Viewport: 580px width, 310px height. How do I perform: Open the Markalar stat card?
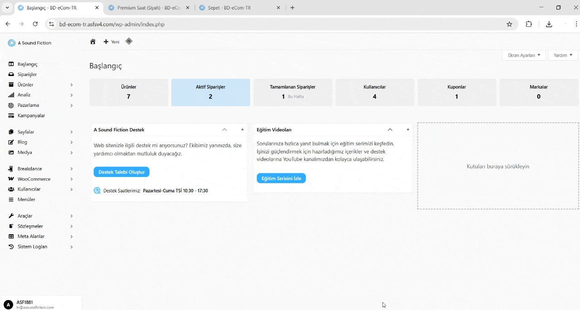pyautogui.click(x=539, y=92)
